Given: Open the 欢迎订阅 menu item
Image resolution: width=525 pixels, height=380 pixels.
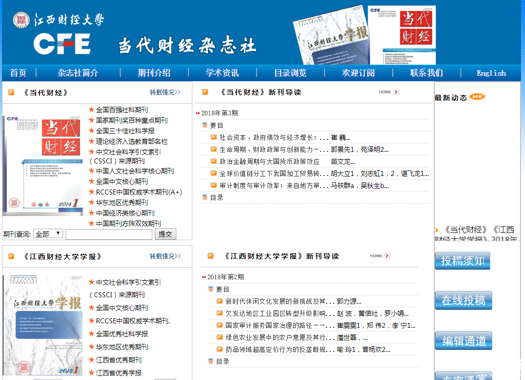Looking at the screenshot, I should (x=358, y=73).
